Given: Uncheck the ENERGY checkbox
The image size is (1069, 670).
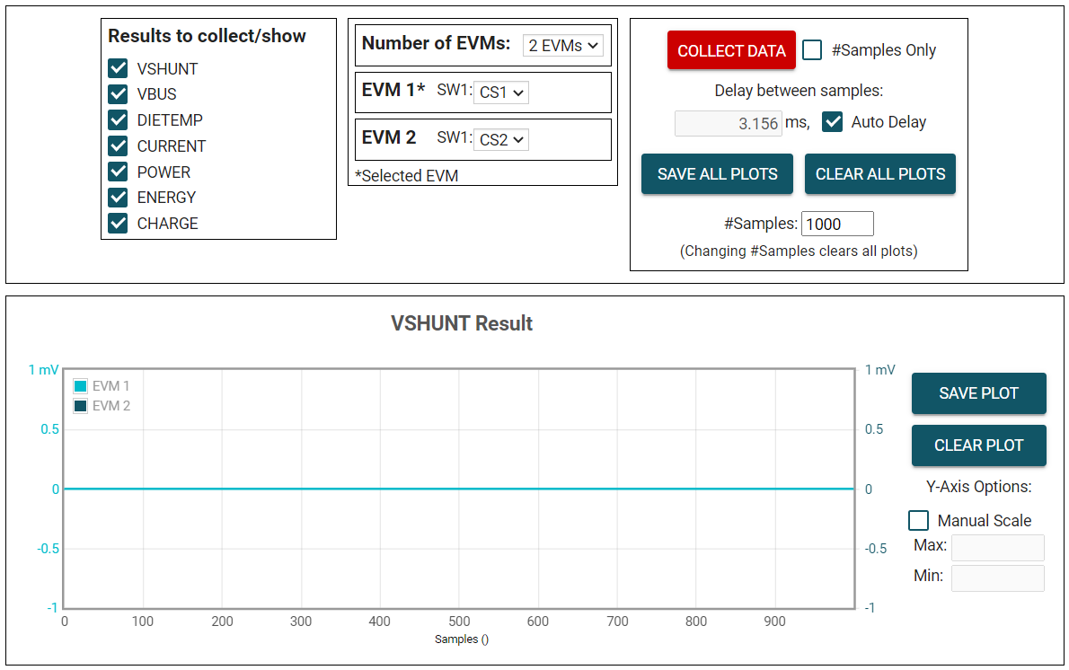Looking at the screenshot, I should (118, 198).
